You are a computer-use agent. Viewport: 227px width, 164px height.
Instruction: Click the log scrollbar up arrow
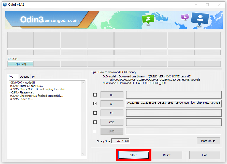(x=83, y=83)
